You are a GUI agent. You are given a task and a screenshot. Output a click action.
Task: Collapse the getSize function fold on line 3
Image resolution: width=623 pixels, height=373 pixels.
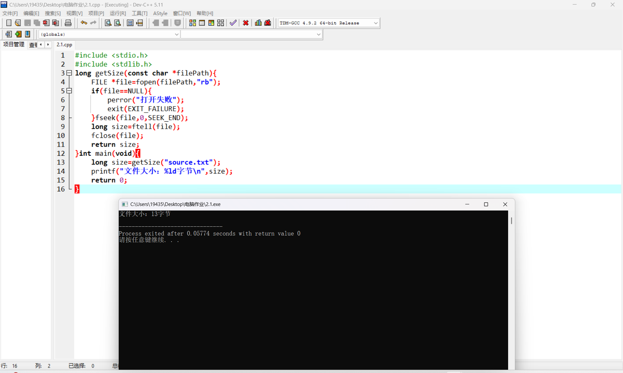click(x=69, y=73)
